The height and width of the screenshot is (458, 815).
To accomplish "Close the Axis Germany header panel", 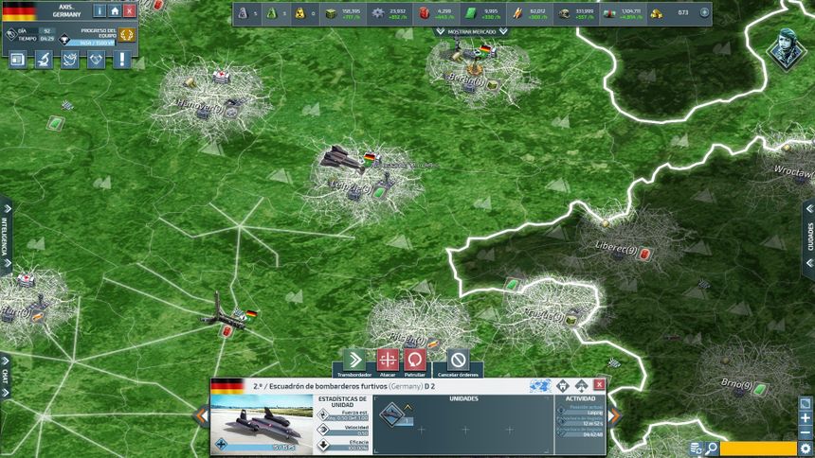I will click(130, 11).
